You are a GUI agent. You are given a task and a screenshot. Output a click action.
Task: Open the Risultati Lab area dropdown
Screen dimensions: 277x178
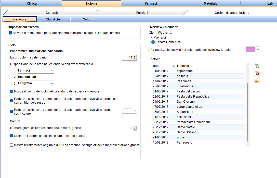point(36,77)
